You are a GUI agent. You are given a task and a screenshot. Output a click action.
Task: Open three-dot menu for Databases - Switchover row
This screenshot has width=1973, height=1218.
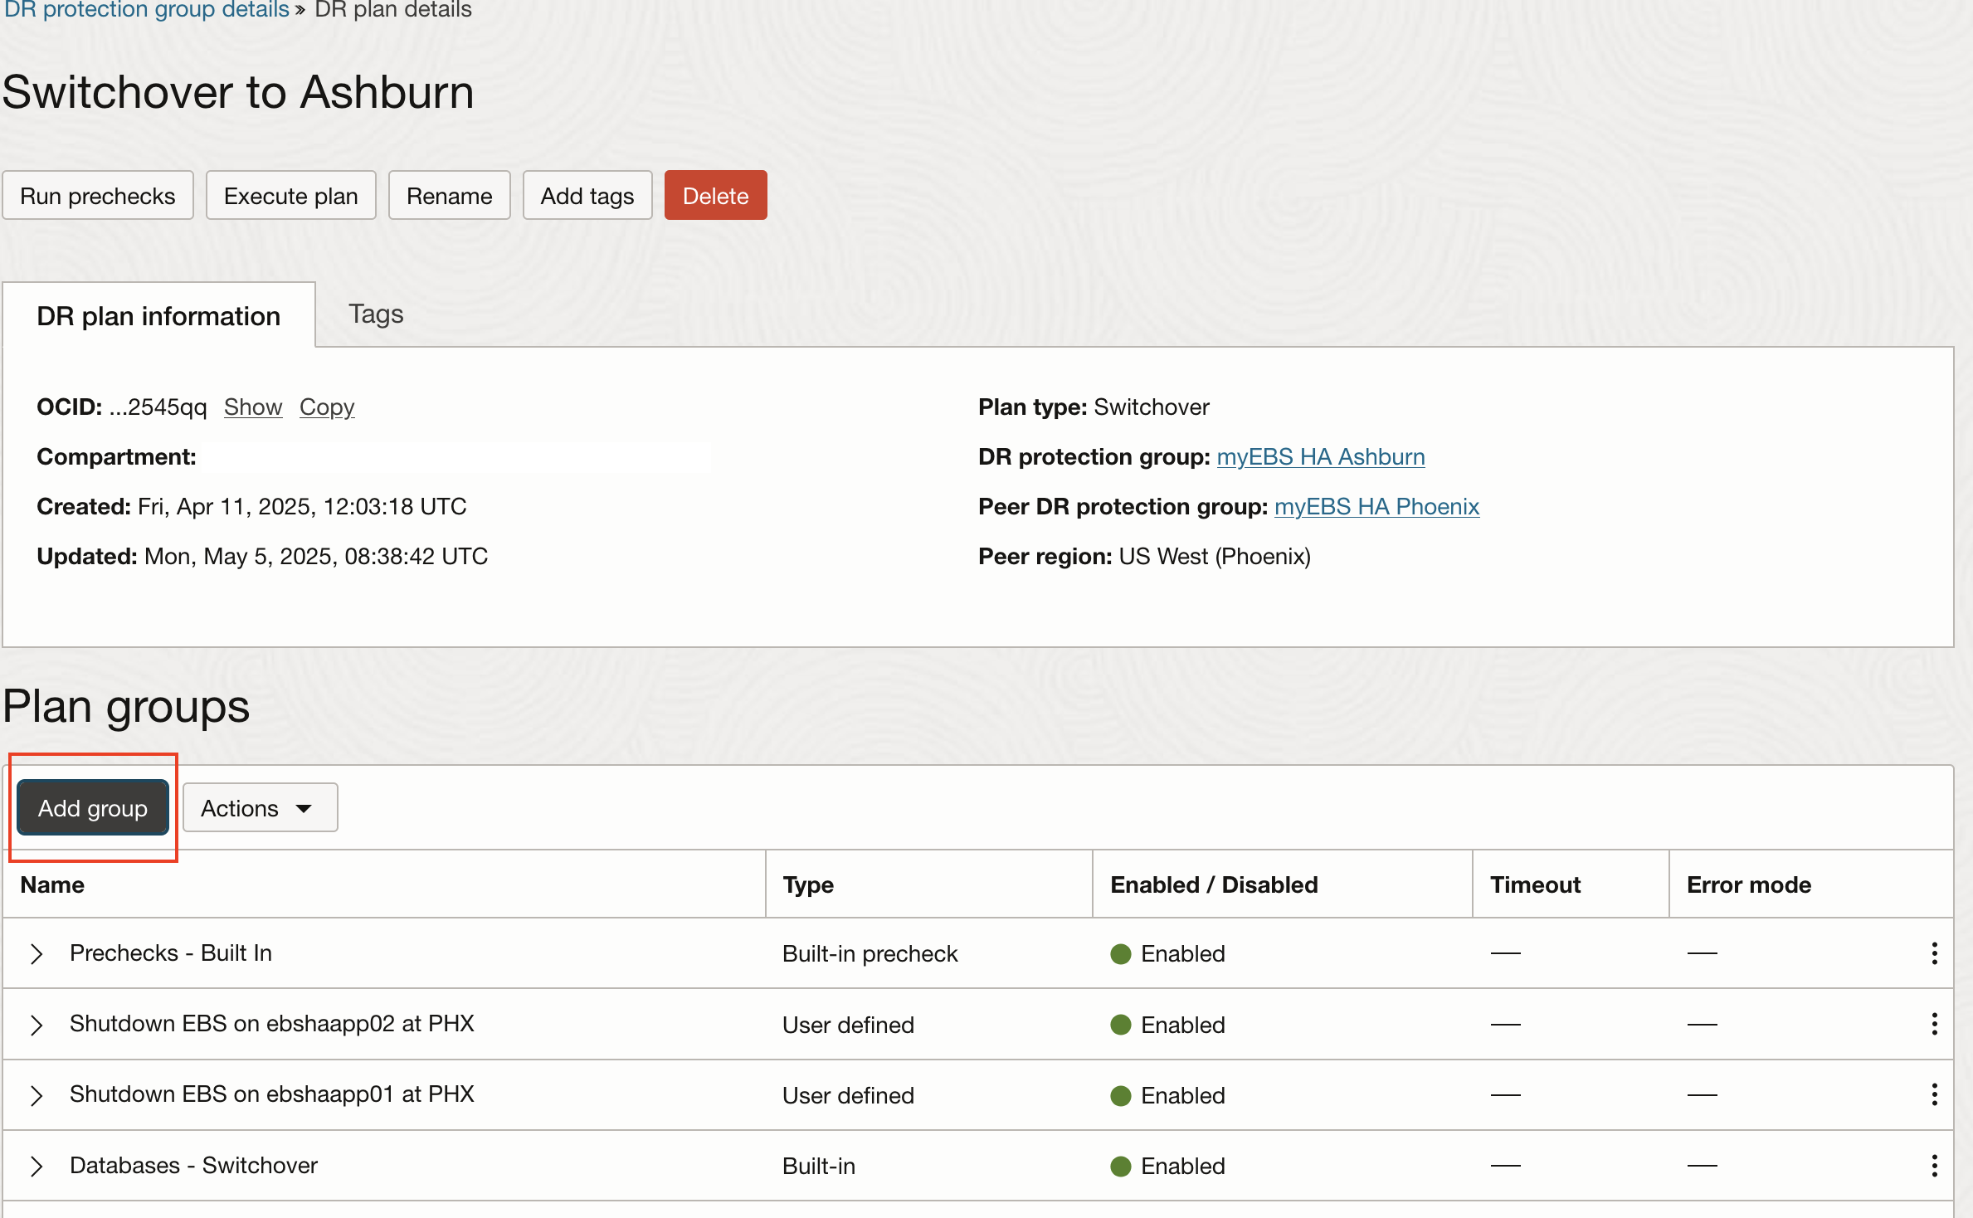point(1934,1166)
